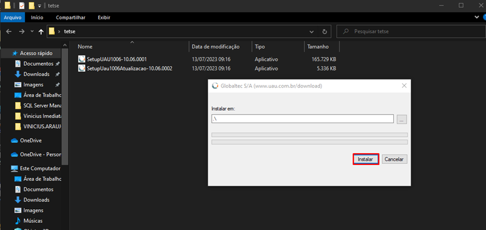Image resolution: width=486 pixels, height=230 pixels.
Task: Select OneDrive in navigation pane
Action: (31, 140)
